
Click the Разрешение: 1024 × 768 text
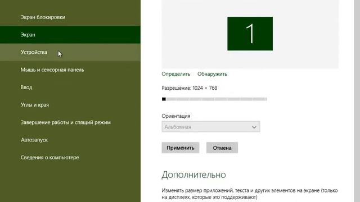[190, 88]
